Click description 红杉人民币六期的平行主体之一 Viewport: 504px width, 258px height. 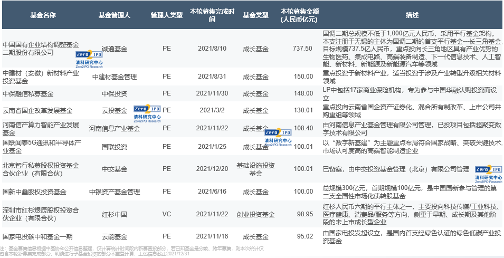pyautogui.click(x=412, y=214)
